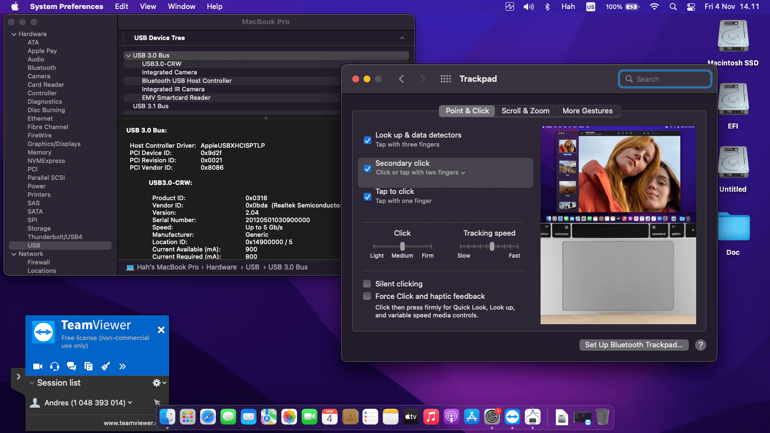Open Safari from the Dock

click(208, 417)
